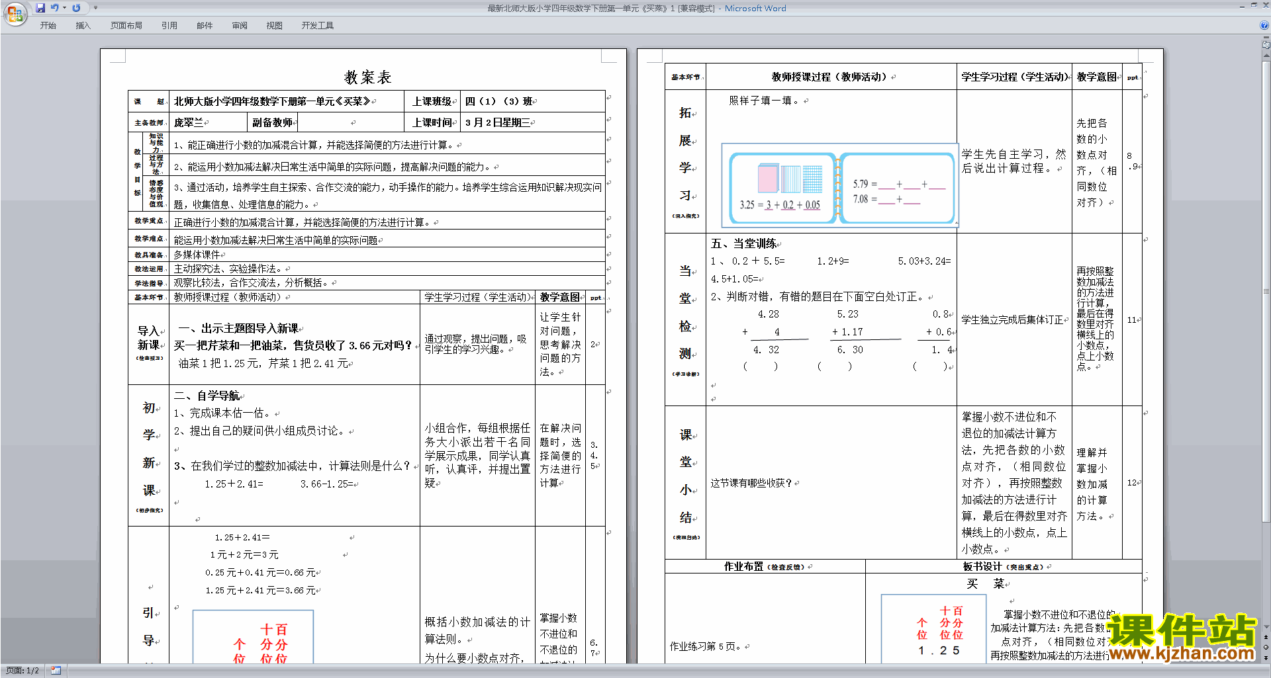1271x678 pixels.
Task: Click vertical scrollbar down arrow
Action: [1266, 626]
